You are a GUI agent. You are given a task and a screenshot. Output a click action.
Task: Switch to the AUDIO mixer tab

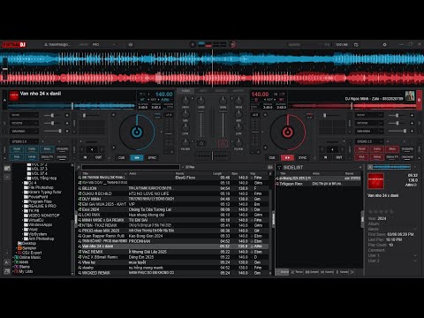[185, 91]
